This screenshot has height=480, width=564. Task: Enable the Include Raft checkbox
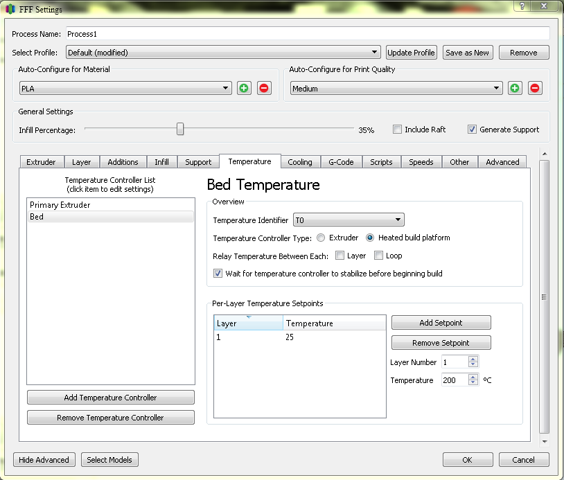[x=397, y=130]
